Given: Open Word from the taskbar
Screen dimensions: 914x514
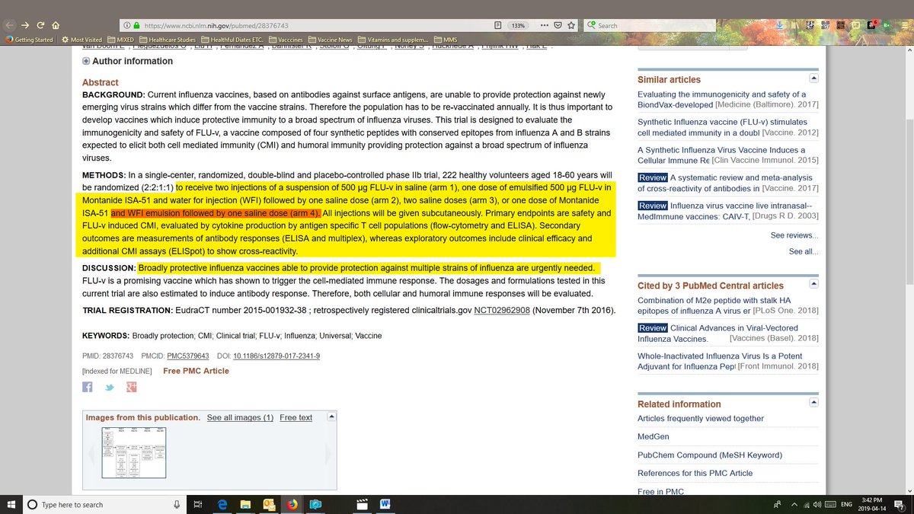Looking at the screenshot, I should tap(385, 504).
